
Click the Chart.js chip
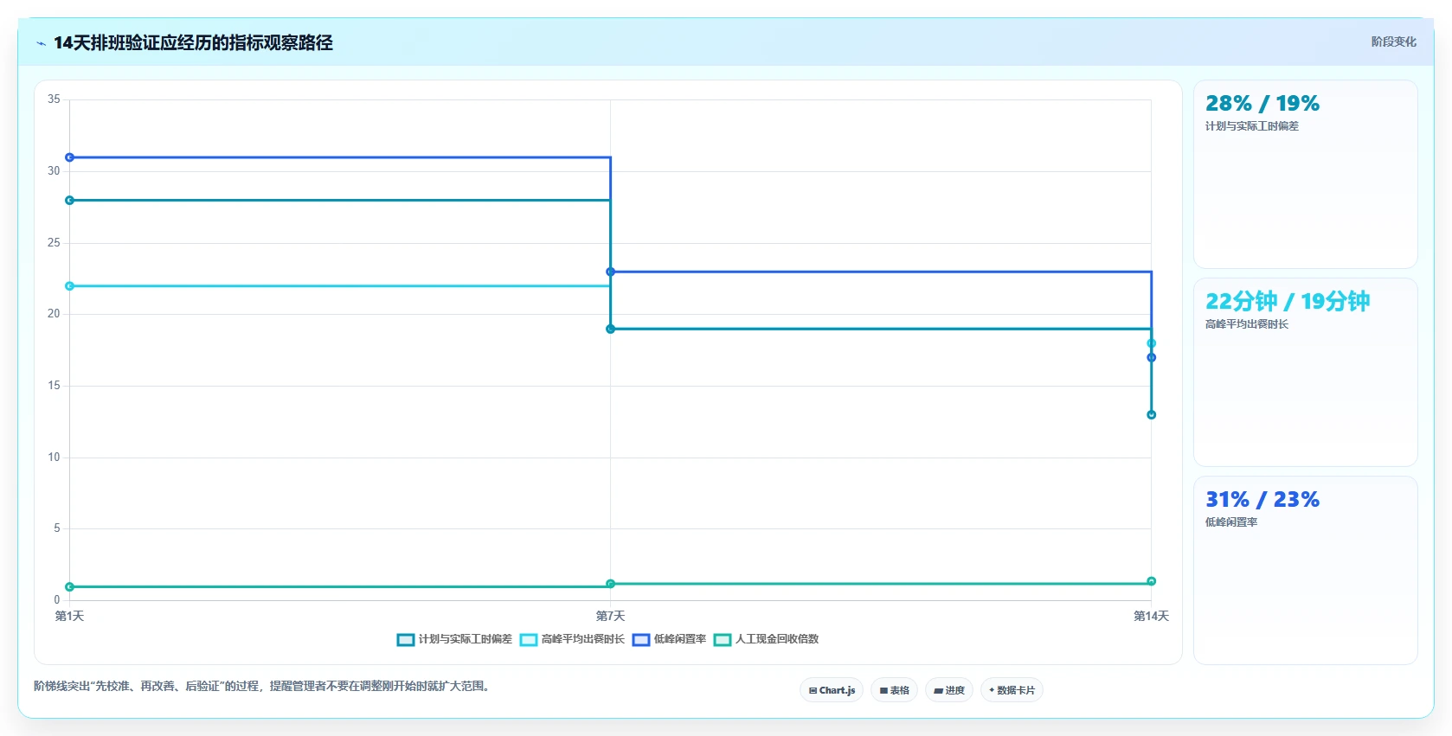click(x=832, y=690)
